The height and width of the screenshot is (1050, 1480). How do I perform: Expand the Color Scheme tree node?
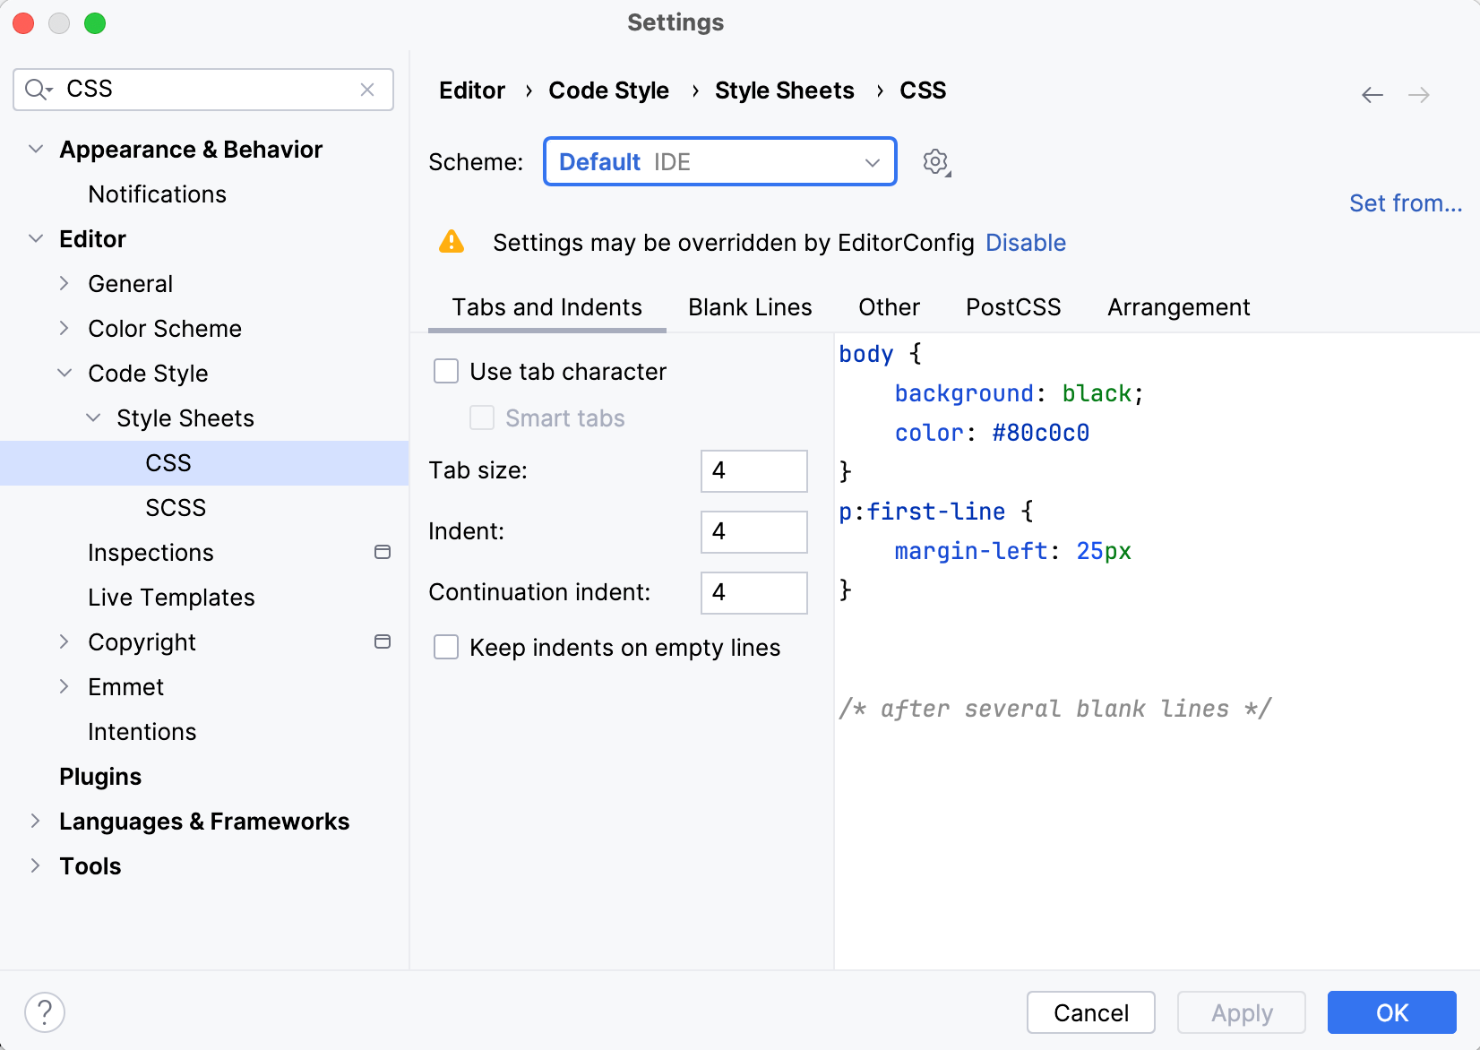click(x=64, y=328)
